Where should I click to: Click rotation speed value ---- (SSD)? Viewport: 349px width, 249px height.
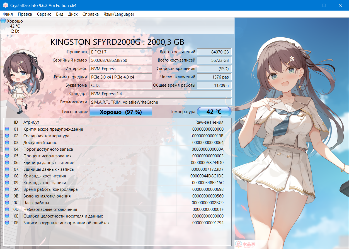click(x=214, y=69)
